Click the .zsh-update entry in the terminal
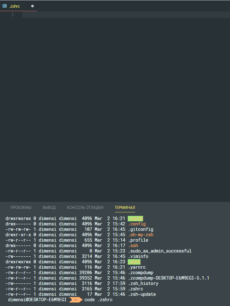 [x=141, y=294]
